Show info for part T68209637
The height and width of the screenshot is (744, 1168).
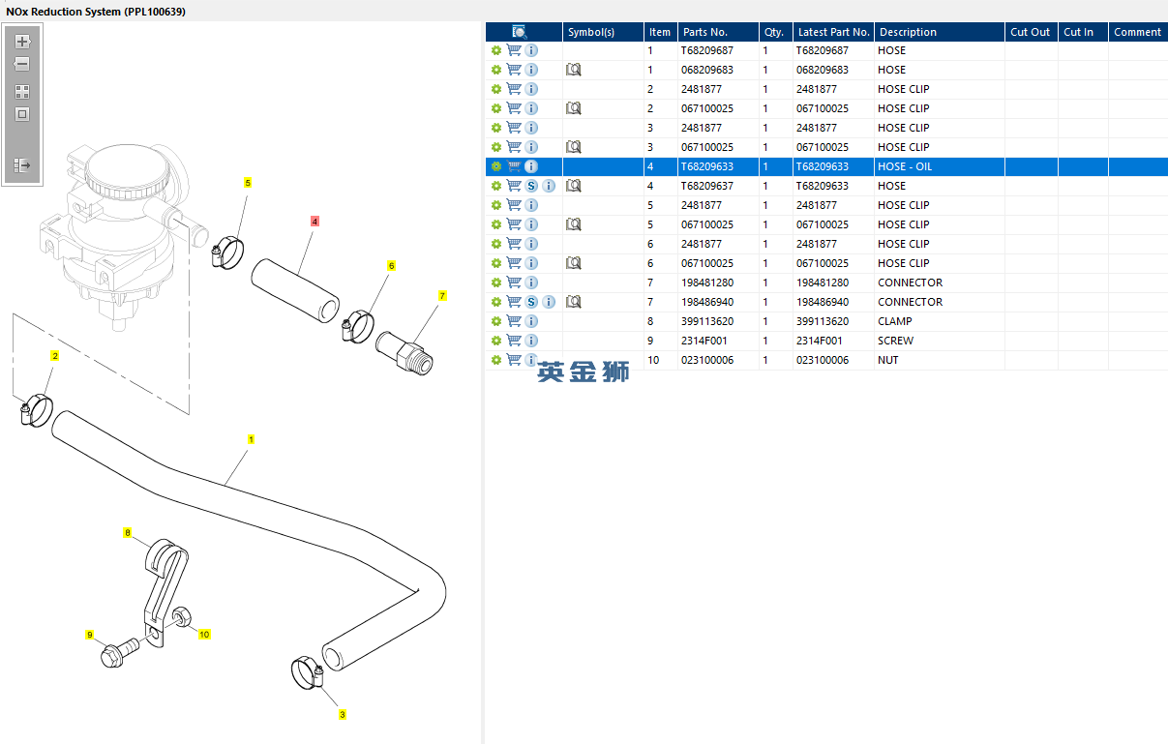(x=549, y=186)
